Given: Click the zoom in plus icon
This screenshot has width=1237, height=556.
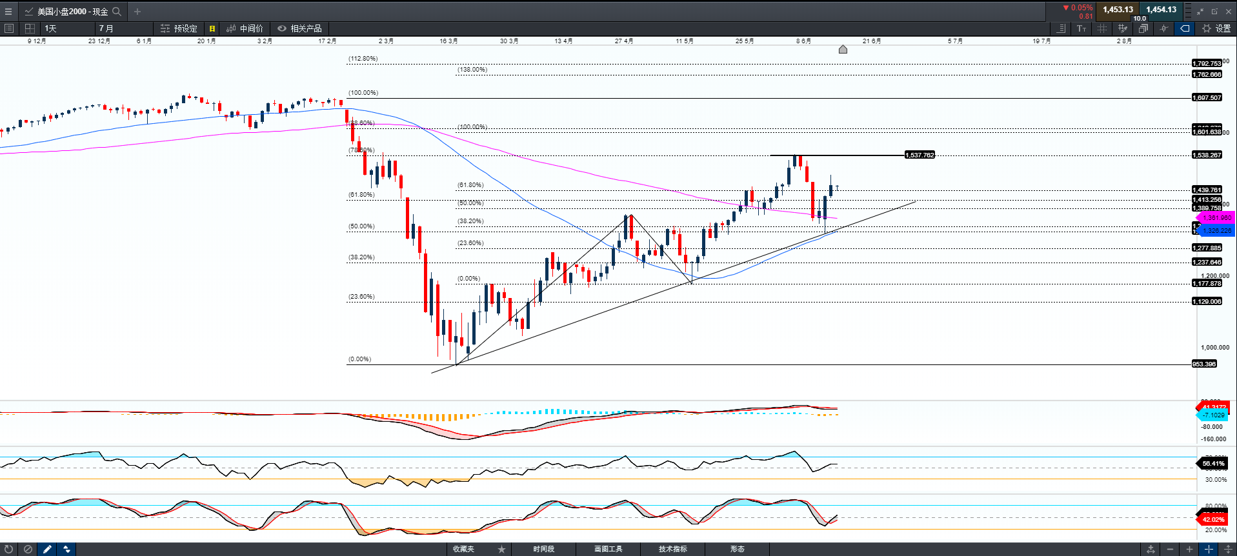Looking at the screenshot, I should tap(1189, 550).
